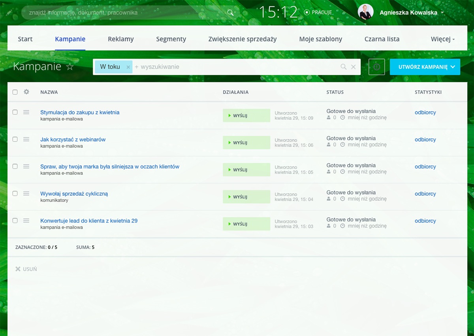Go to the Segmenty tab
Viewport: 474px width, 336px height.
pos(171,39)
